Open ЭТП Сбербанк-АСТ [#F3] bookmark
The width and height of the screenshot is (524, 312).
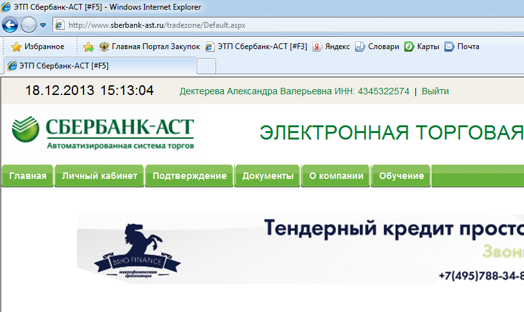point(256,47)
